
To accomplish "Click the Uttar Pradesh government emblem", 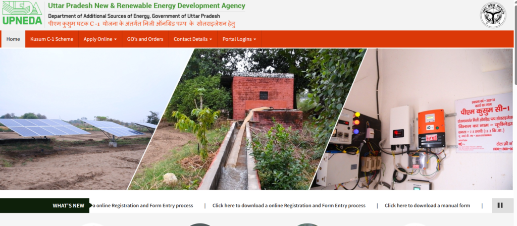I will tap(493, 15).
